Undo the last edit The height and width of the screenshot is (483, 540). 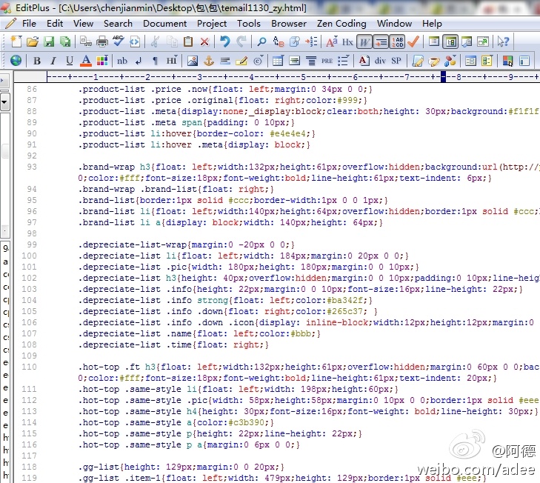(225, 41)
